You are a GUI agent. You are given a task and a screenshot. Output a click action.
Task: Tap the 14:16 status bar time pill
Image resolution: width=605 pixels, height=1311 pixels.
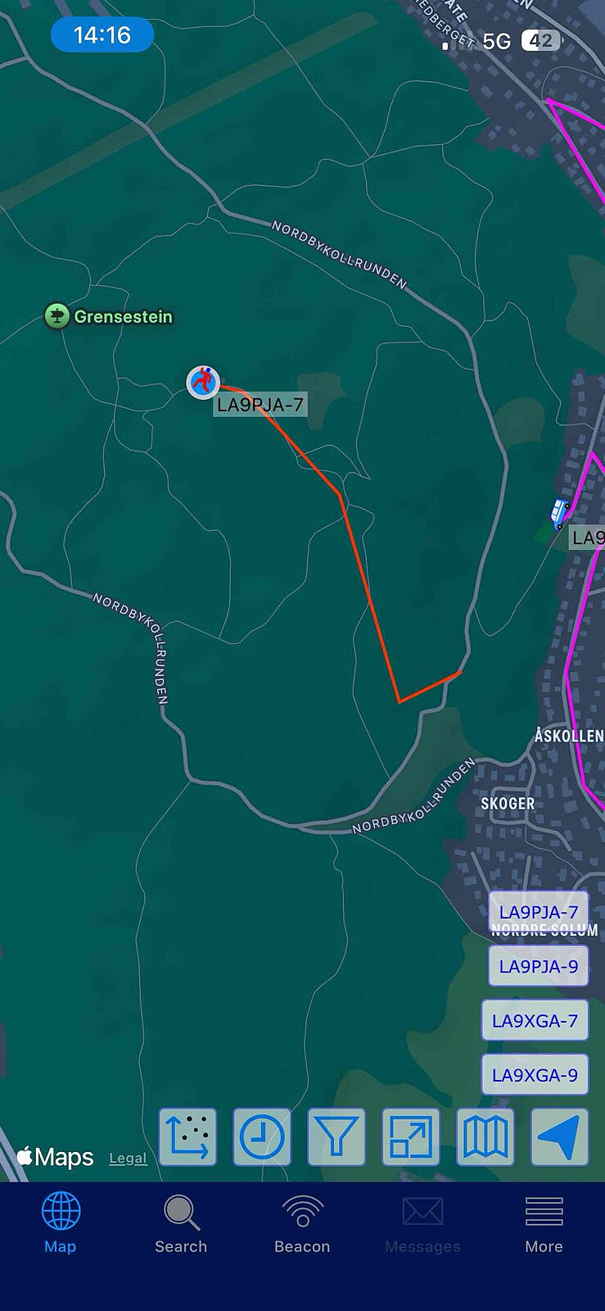pyautogui.click(x=102, y=35)
